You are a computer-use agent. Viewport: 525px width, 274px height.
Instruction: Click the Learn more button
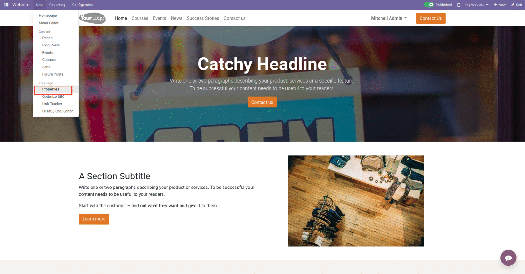pyautogui.click(x=94, y=219)
